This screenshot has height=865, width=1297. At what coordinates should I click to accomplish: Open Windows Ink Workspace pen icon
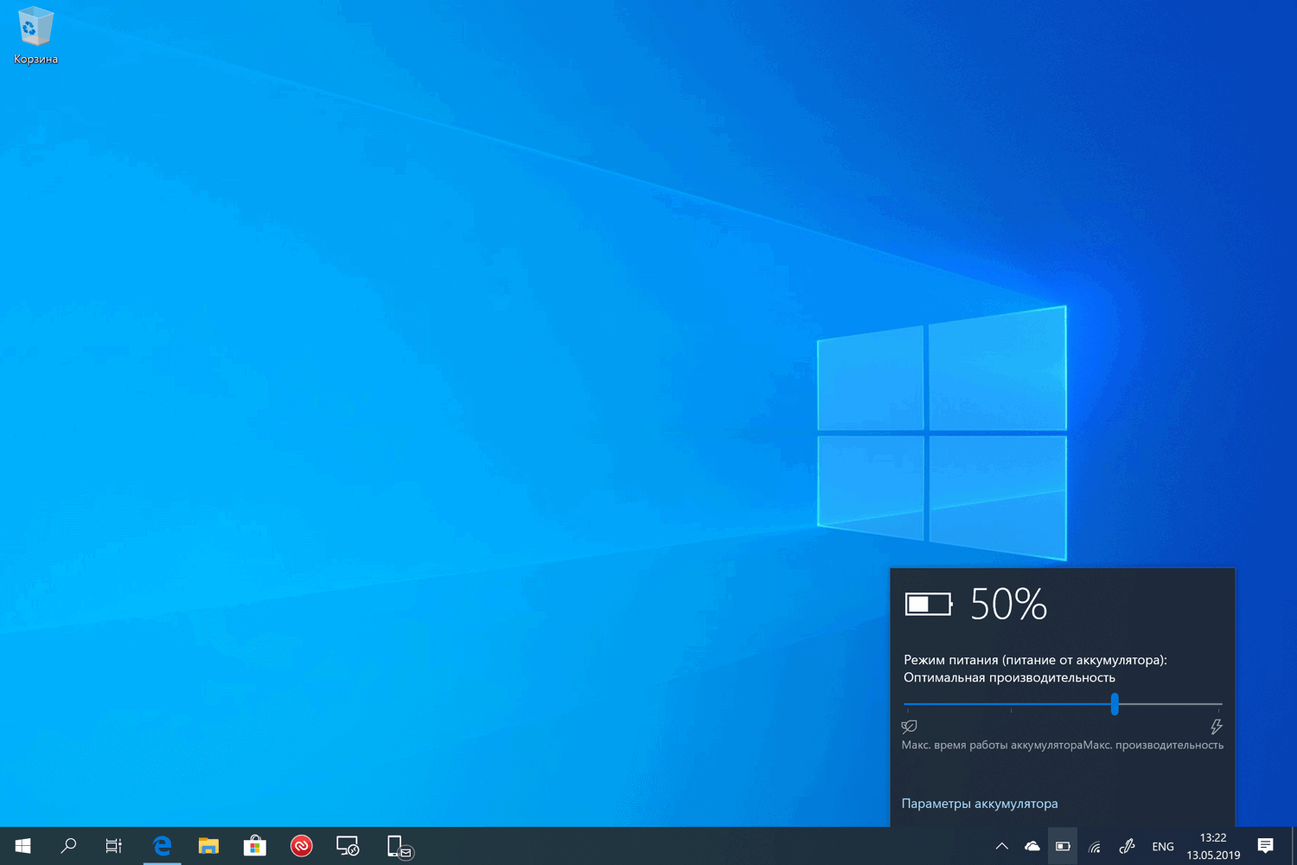tap(1127, 846)
